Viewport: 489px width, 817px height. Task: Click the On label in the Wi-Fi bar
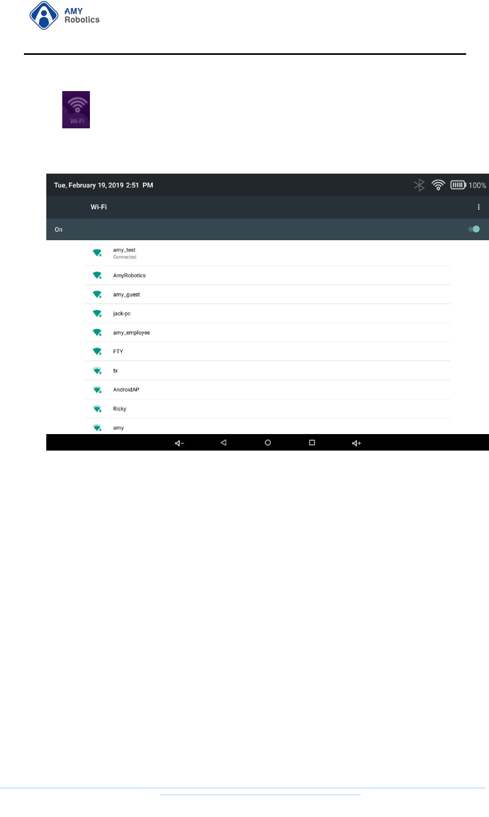point(59,230)
